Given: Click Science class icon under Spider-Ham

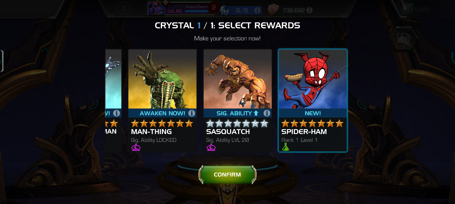Looking at the screenshot, I should tap(286, 147).
